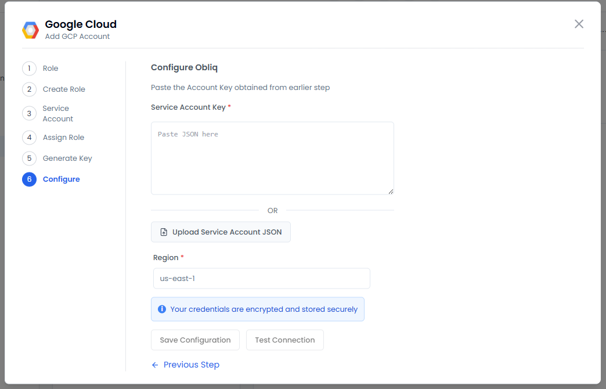
Task: Switch to Generate Key step
Action: coord(67,159)
